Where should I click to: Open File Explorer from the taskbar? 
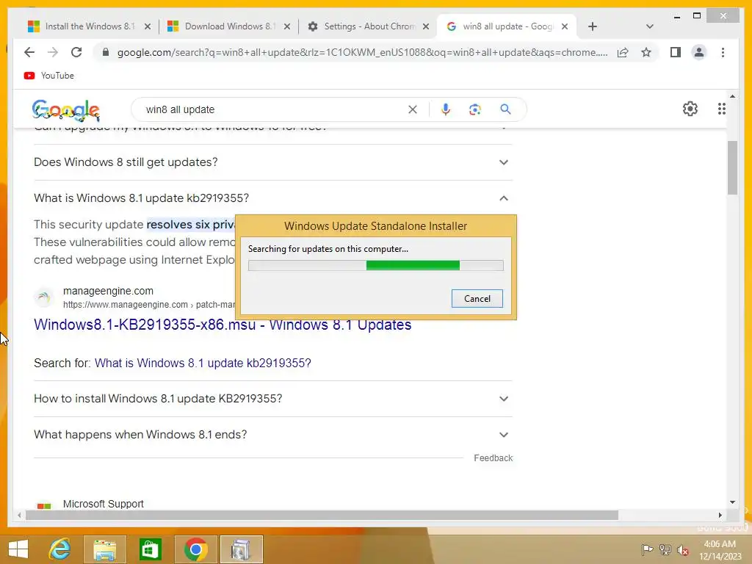[104, 549]
